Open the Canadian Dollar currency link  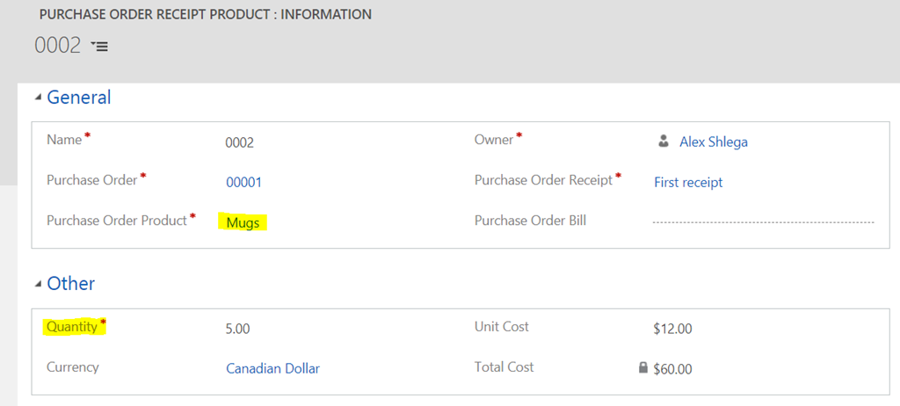(272, 369)
